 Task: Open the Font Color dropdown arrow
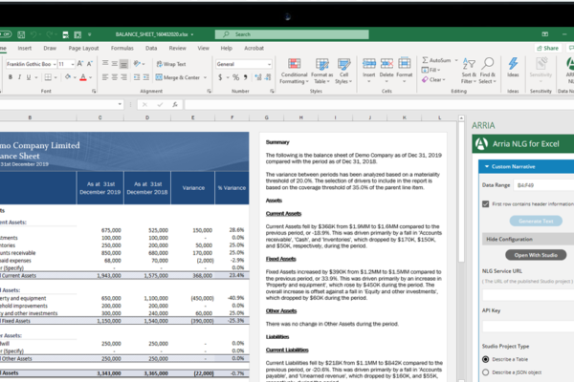tap(91, 77)
